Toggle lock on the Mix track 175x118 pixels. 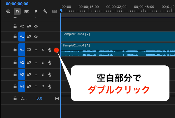(x=15, y=98)
